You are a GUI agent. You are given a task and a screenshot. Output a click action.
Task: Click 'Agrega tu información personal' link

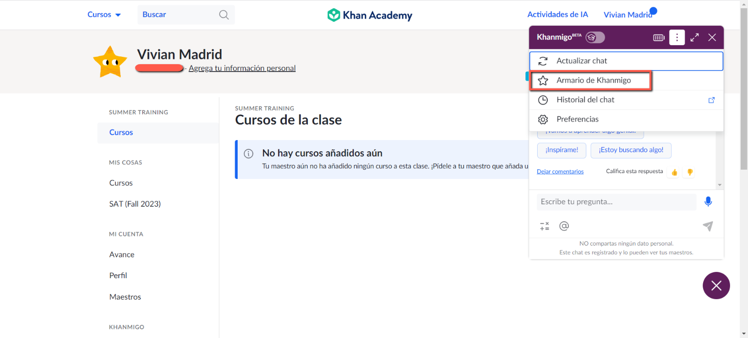[242, 68]
